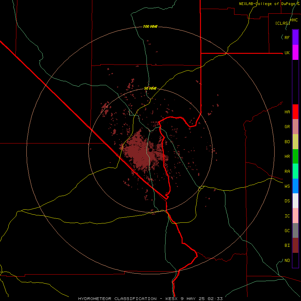
Task: Click the WS legend label
Action: coord(287,186)
